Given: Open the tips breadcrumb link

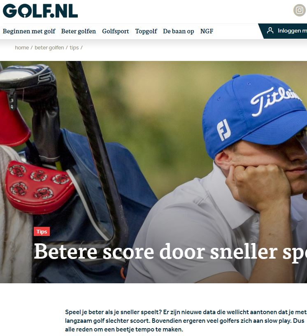Looking at the screenshot, I should 74,48.
